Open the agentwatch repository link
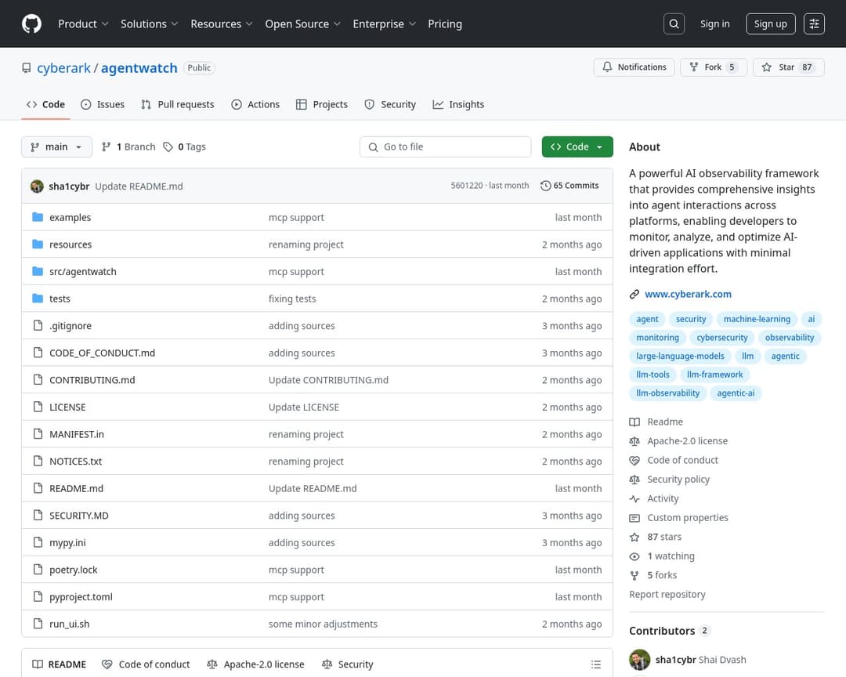846x677 pixels. pos(139,68)
